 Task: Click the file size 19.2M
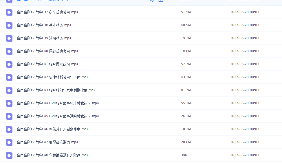(x=186, y=38)
